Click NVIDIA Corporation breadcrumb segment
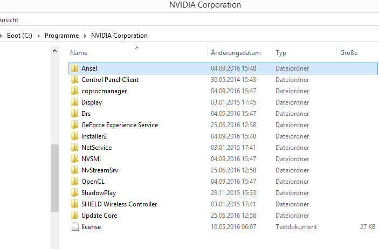Screen dimensions: 379x249 (119, 36)
